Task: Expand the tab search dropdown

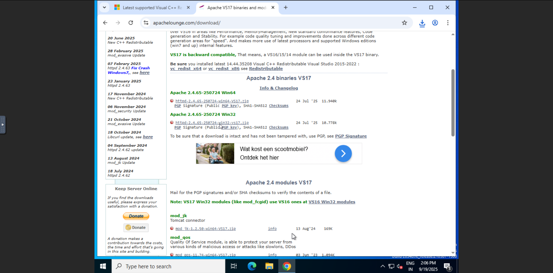Action: click(x=104, y=7)
